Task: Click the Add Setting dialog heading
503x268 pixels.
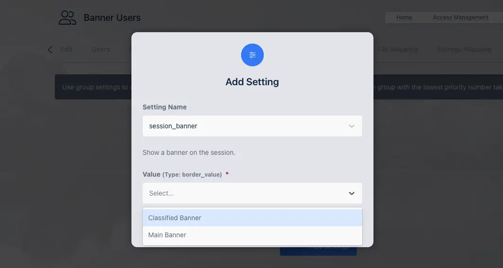Action: click(x=252, y=82)
